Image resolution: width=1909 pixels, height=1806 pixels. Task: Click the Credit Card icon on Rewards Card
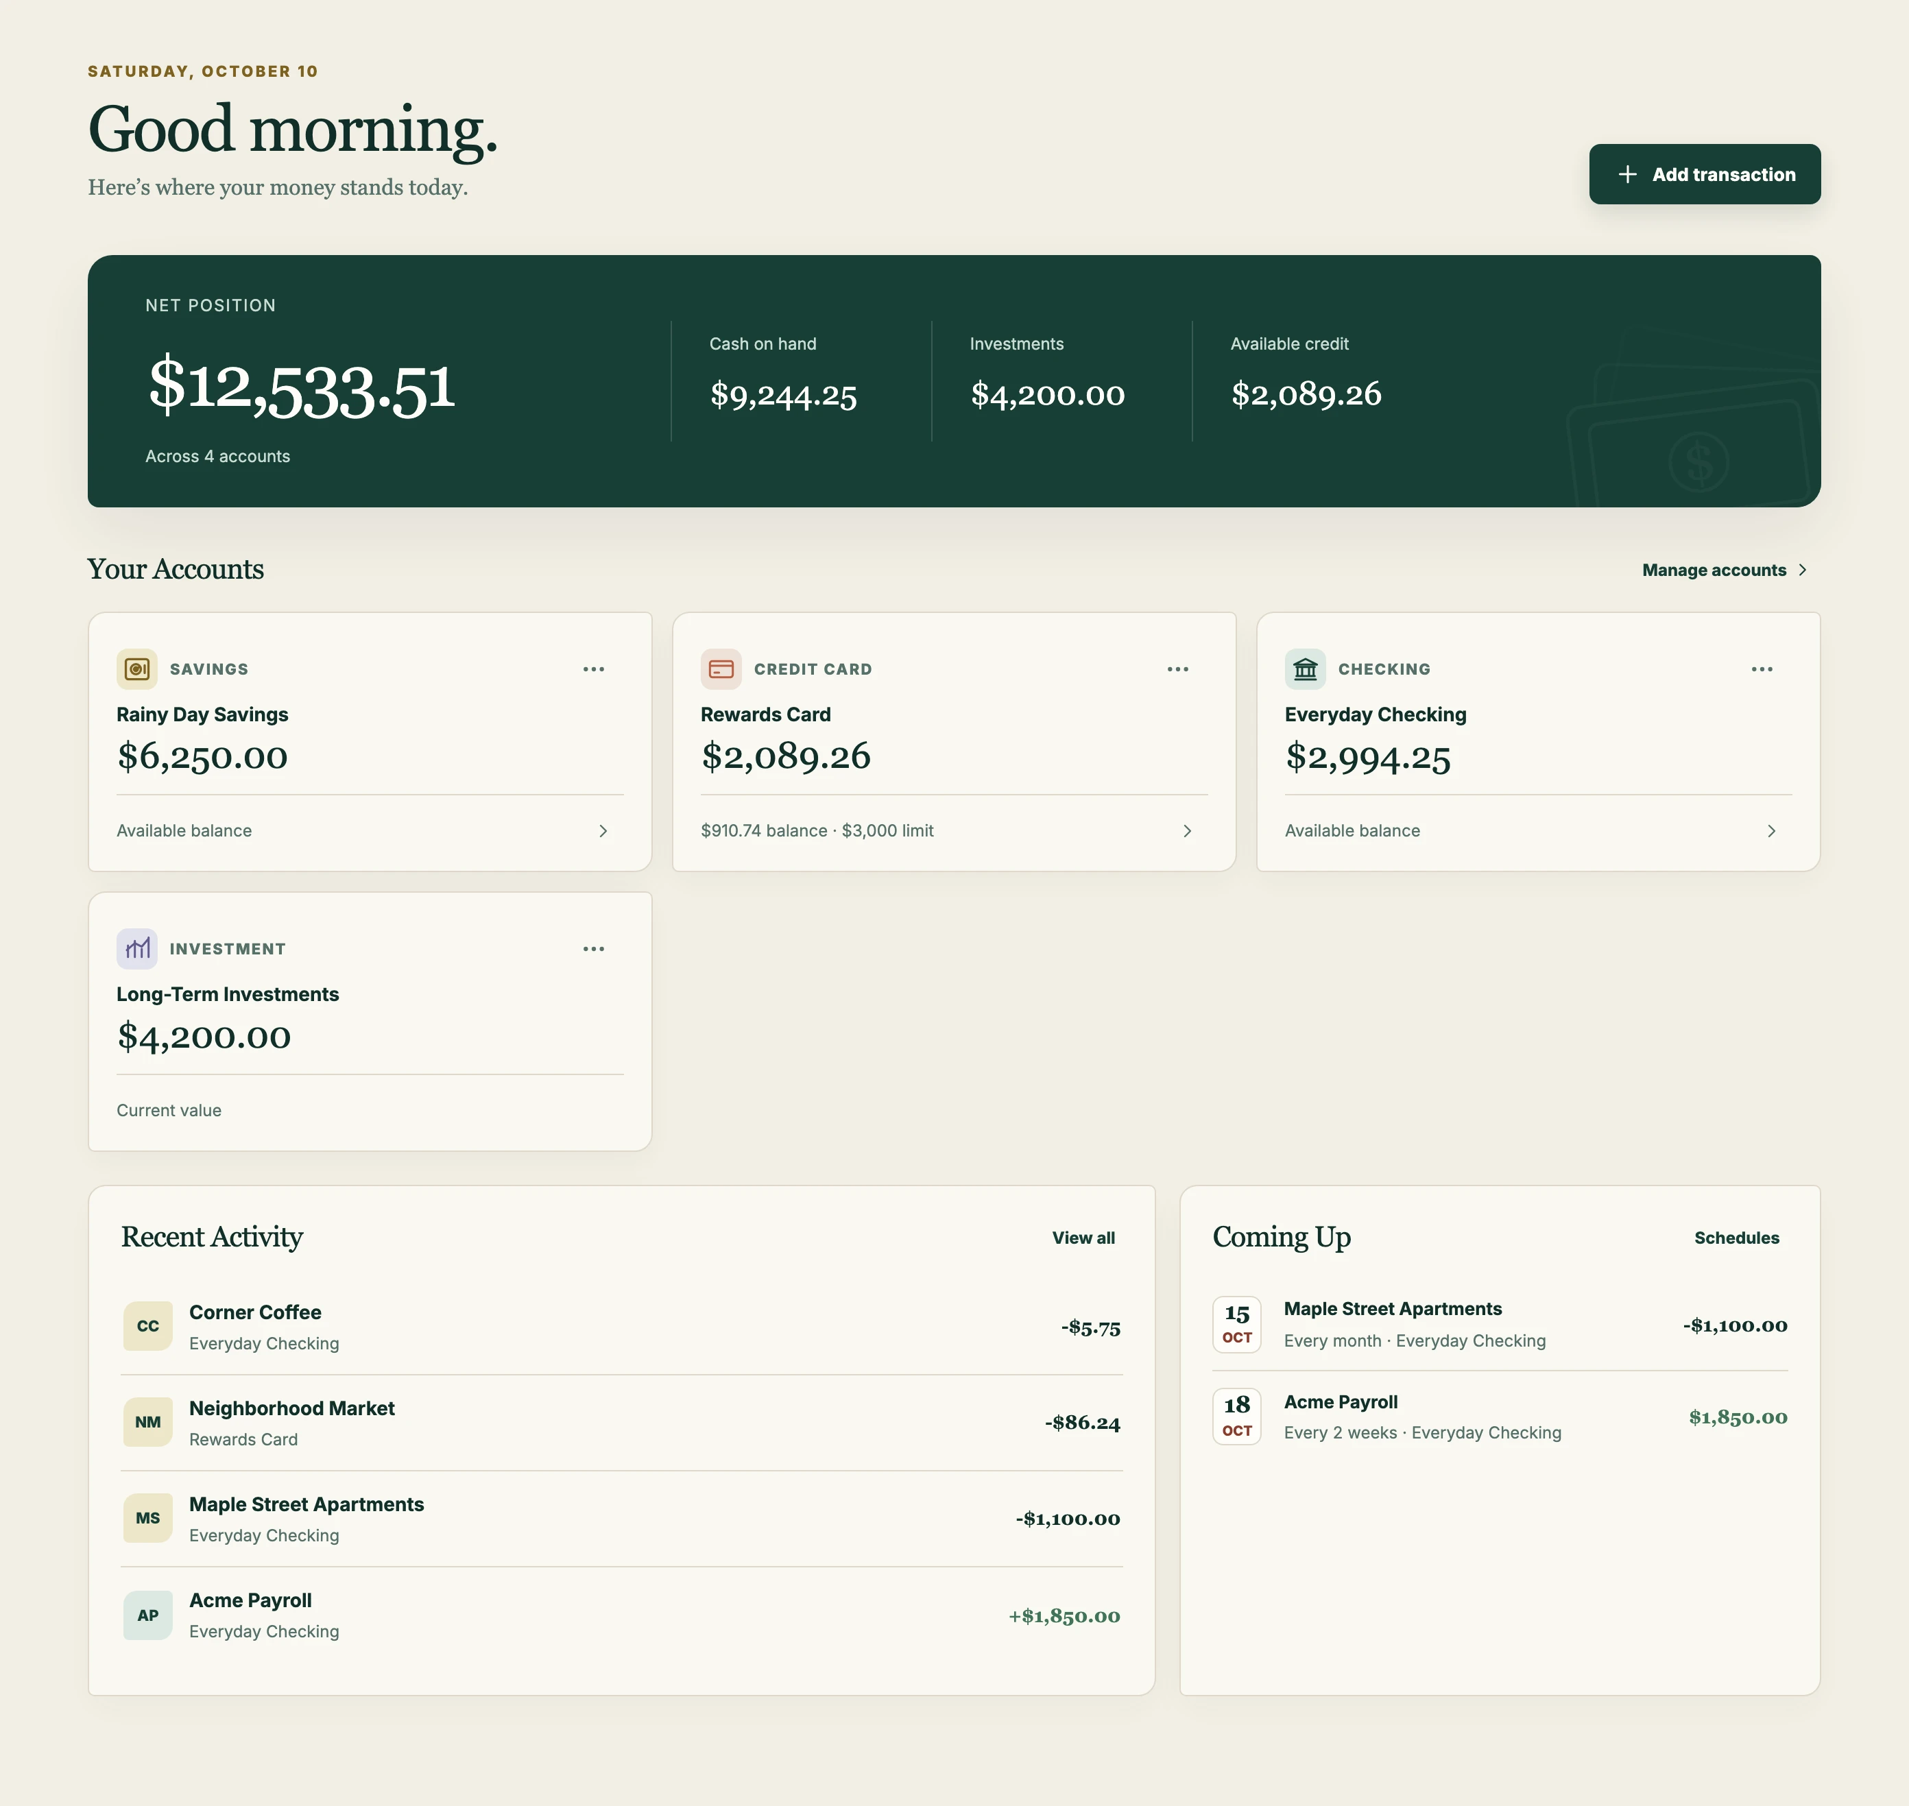click(721, 669)
